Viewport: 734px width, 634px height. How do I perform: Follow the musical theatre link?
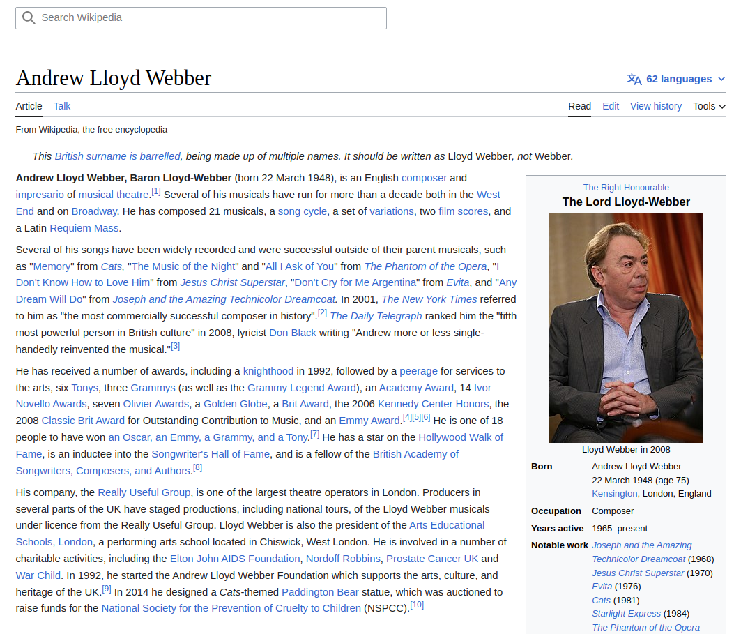[x=114, y=195]
